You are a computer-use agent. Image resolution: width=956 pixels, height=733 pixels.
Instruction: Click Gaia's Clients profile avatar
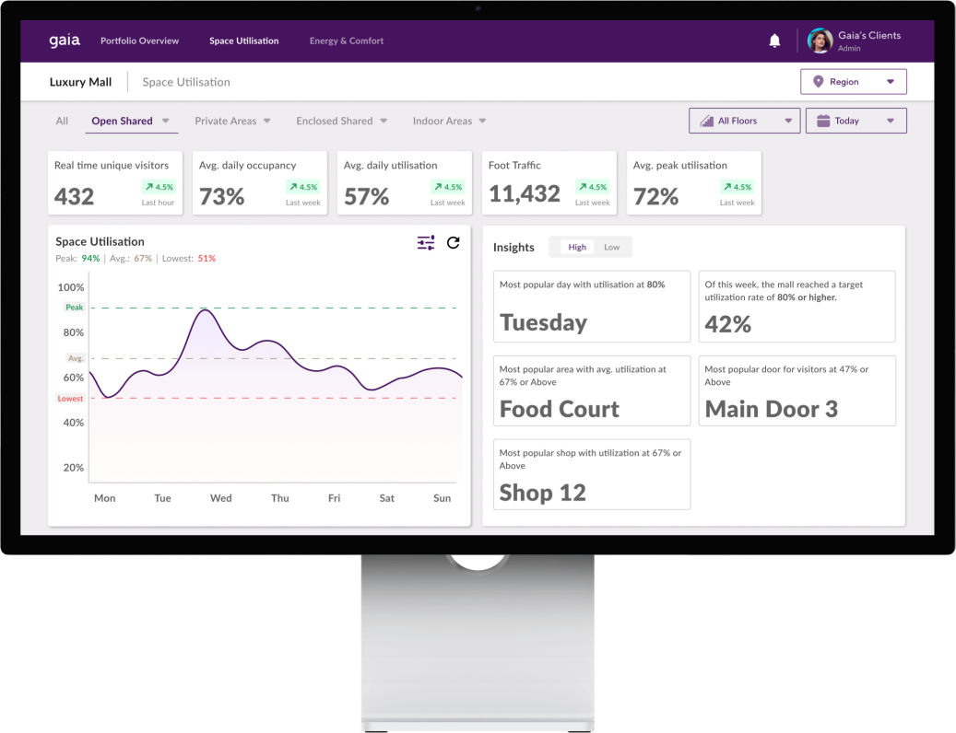coord(820,41)
